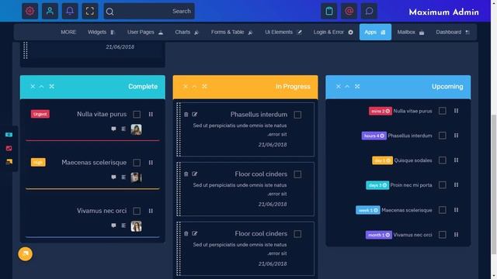Viewport: 497px width, 279px height.
Task: Click the page vertical scrollbar
Action: pyautogui.click(x=494, y=184)
